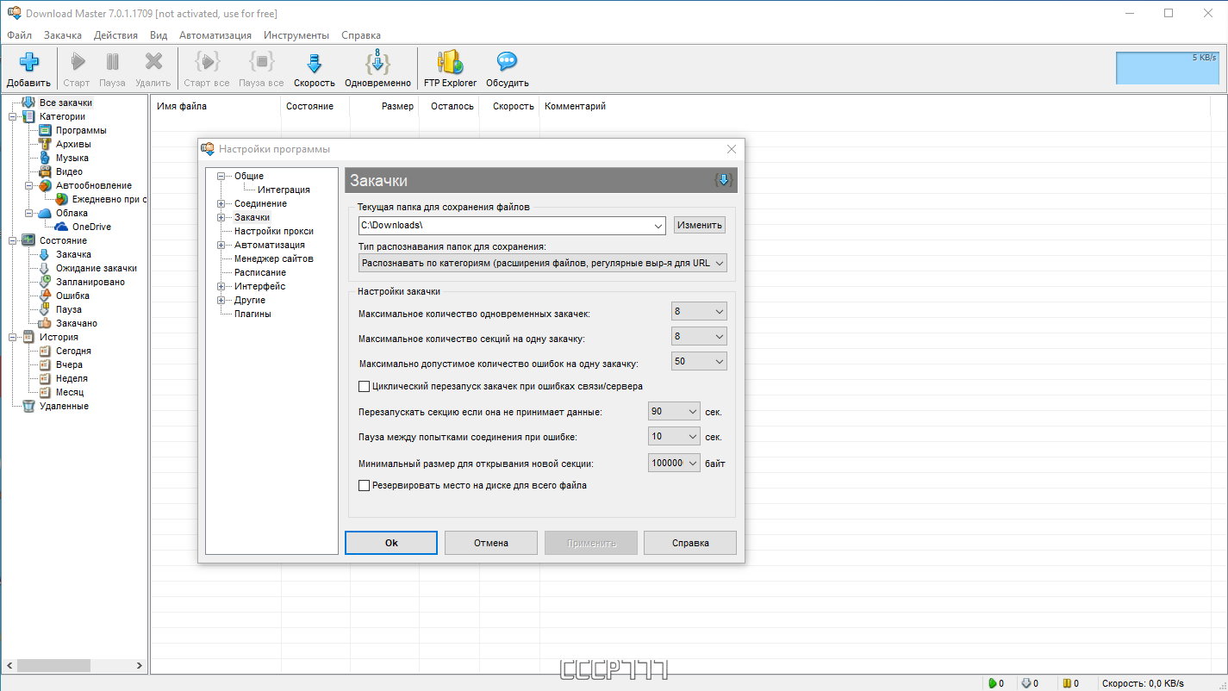Click the left panel horizontal scrollbar thumb
This screenshot has width=1228, height=691.
click(x=53, y=666)
